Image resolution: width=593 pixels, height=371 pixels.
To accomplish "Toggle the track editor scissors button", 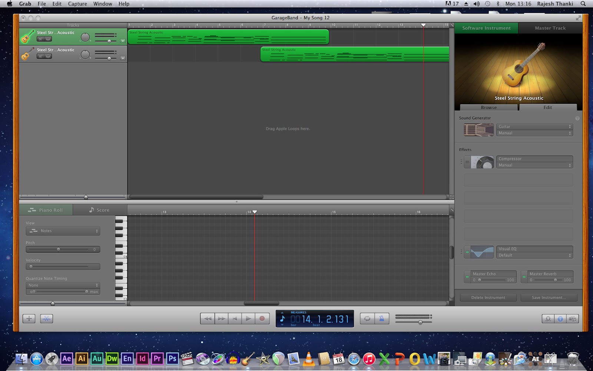I will (x=46, y=318).
